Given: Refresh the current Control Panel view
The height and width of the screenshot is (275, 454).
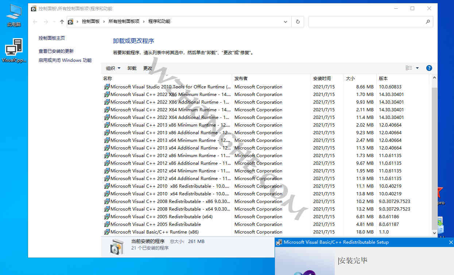Looking at the screenshot, I should [x=298, y=21].
